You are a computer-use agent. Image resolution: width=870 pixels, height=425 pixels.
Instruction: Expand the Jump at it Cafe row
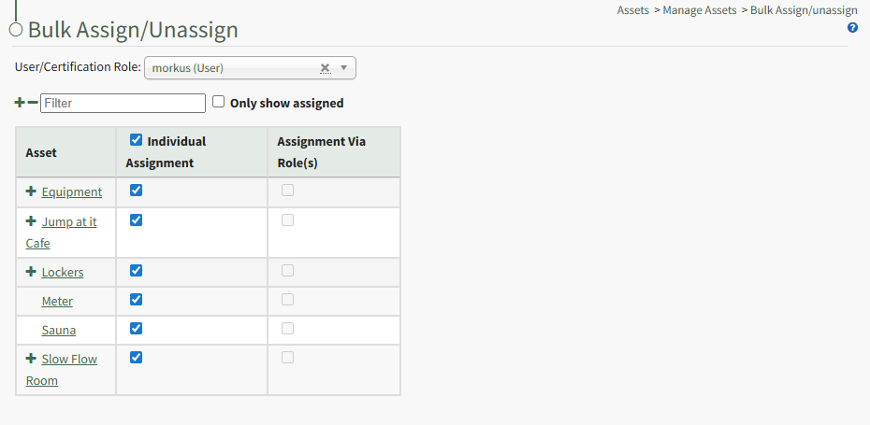[31, 221]
